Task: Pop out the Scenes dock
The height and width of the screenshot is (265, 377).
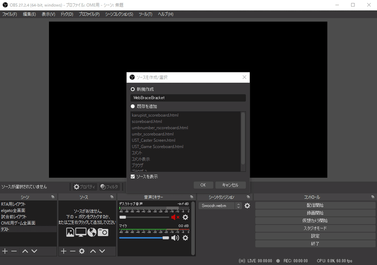Action: [53, 197]
